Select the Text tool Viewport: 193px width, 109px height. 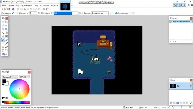(x=3, y=51)
